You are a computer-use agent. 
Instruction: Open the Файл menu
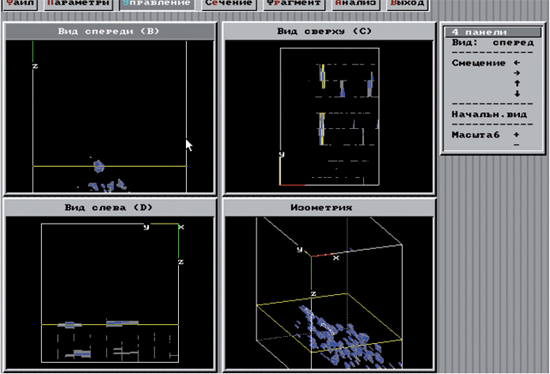(x=18, y=3)
